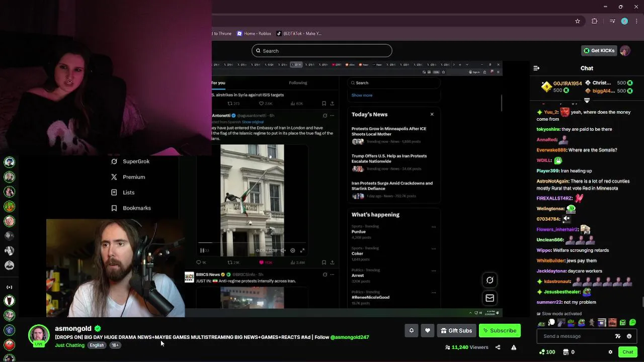Open the @asmongold247 follow link
Image resolution: width=644 pixels, height=362 pixels.
point(350,337)
